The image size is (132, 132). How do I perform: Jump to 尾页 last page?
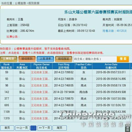coord(60,128)
